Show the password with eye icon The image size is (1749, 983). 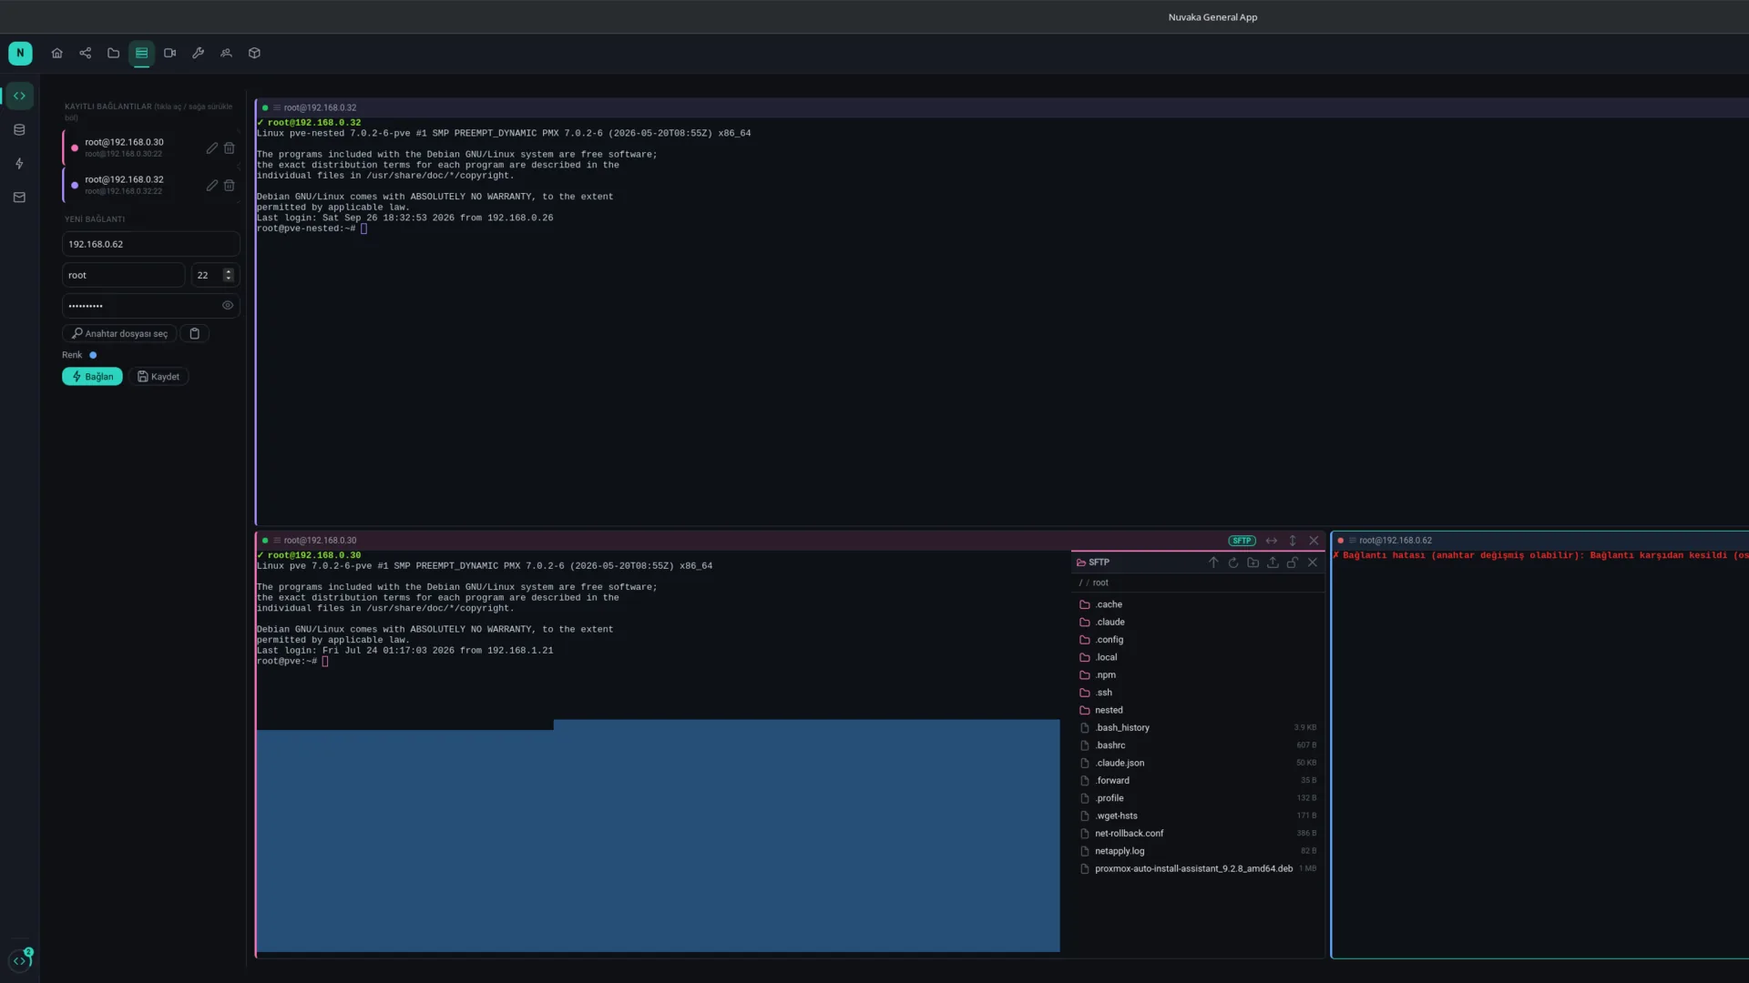228,306
